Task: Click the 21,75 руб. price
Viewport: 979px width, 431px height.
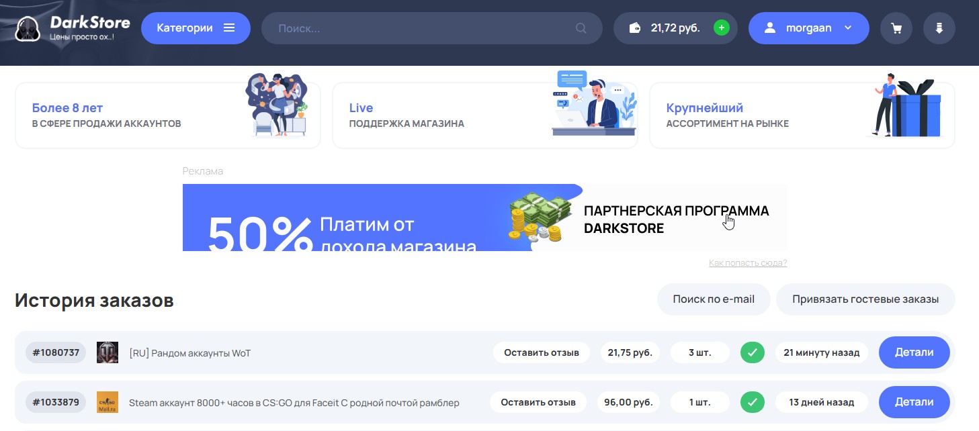Action: pyautogui.click(x=630, y=352)
